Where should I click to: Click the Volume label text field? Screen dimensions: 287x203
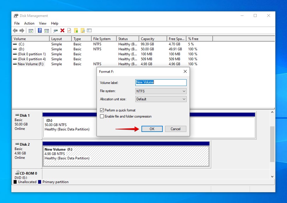[x=161, y=82]
